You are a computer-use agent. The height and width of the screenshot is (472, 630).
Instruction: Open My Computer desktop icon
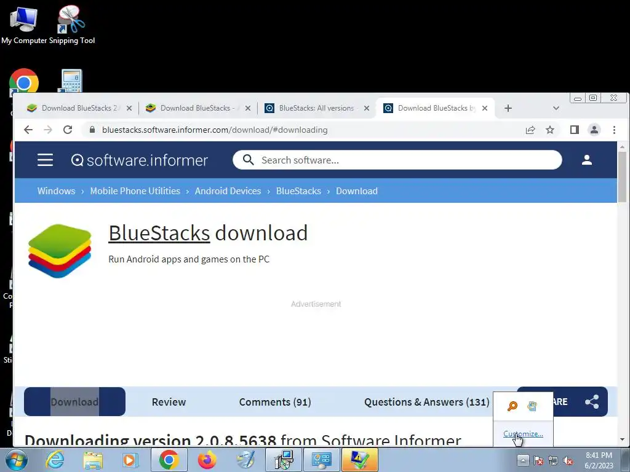click(24, 25)
